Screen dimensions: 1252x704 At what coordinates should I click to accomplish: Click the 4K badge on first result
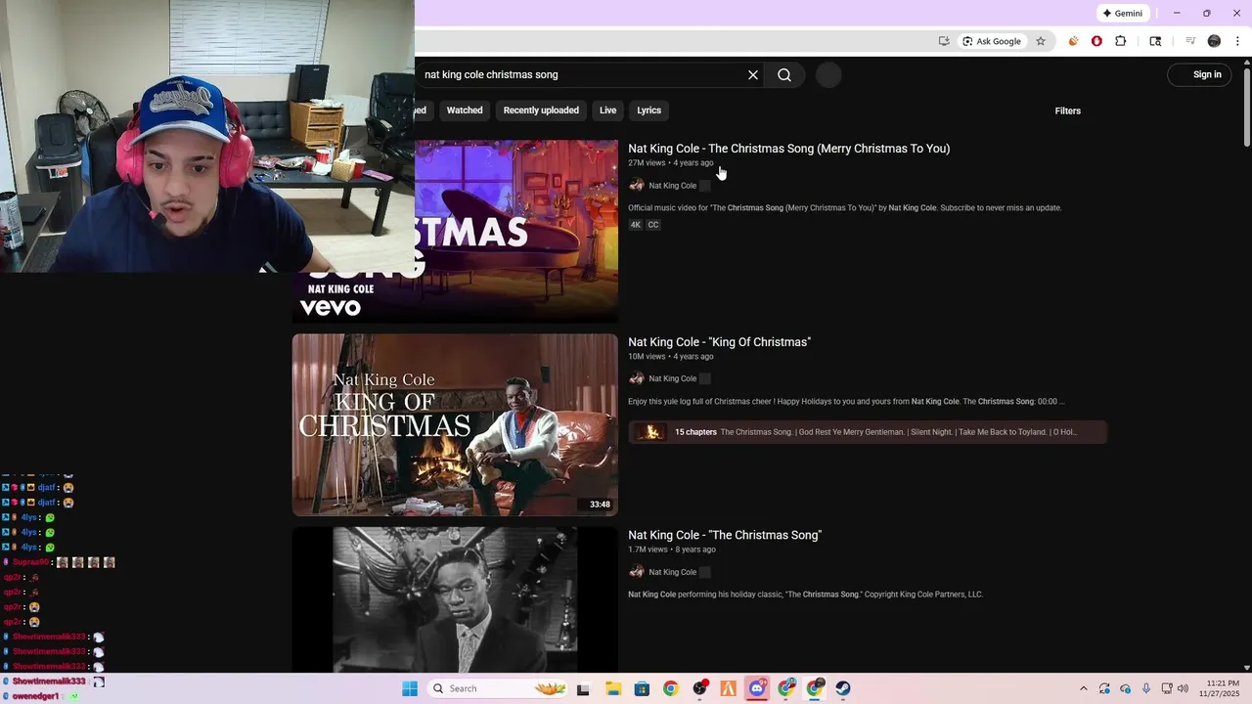point(635,225)
